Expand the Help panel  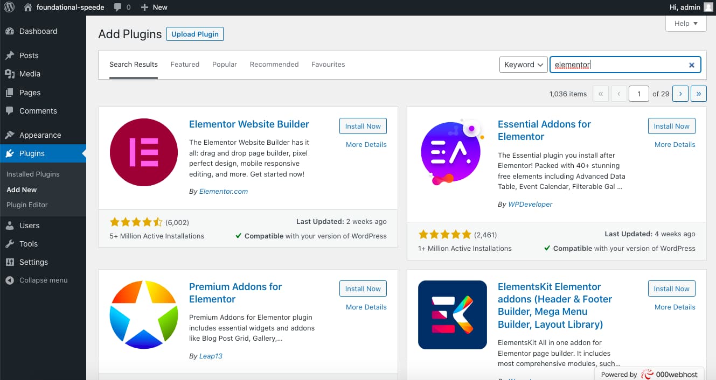685,23
